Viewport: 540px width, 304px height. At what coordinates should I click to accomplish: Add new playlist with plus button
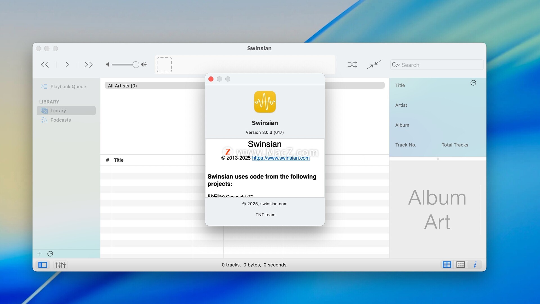pos(39,254)
